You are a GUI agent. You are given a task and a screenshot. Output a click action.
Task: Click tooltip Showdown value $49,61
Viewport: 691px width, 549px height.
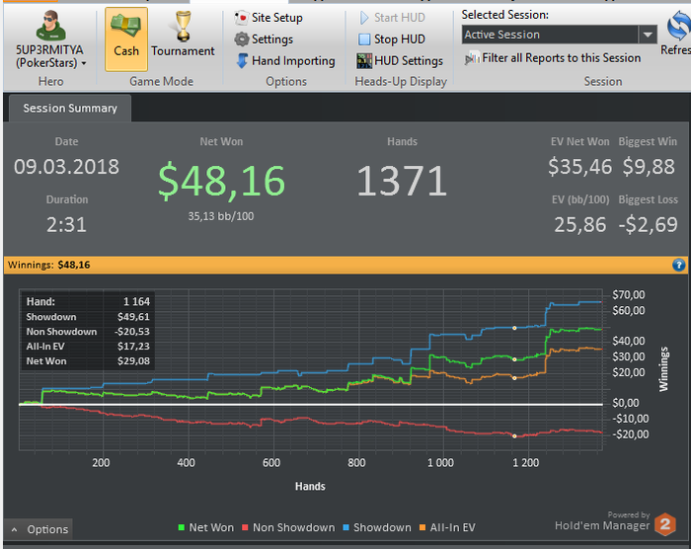133,317
